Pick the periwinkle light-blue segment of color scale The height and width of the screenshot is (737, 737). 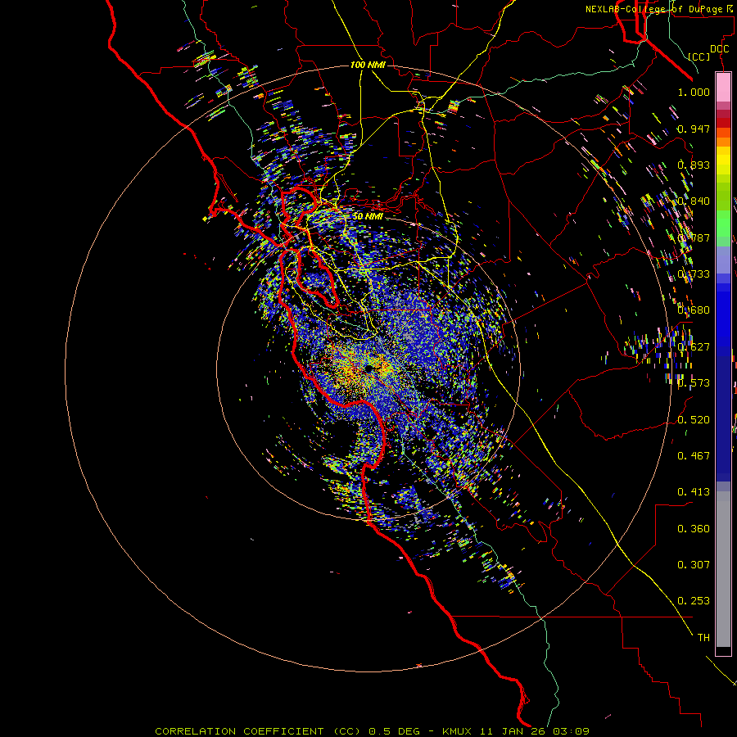723,260
